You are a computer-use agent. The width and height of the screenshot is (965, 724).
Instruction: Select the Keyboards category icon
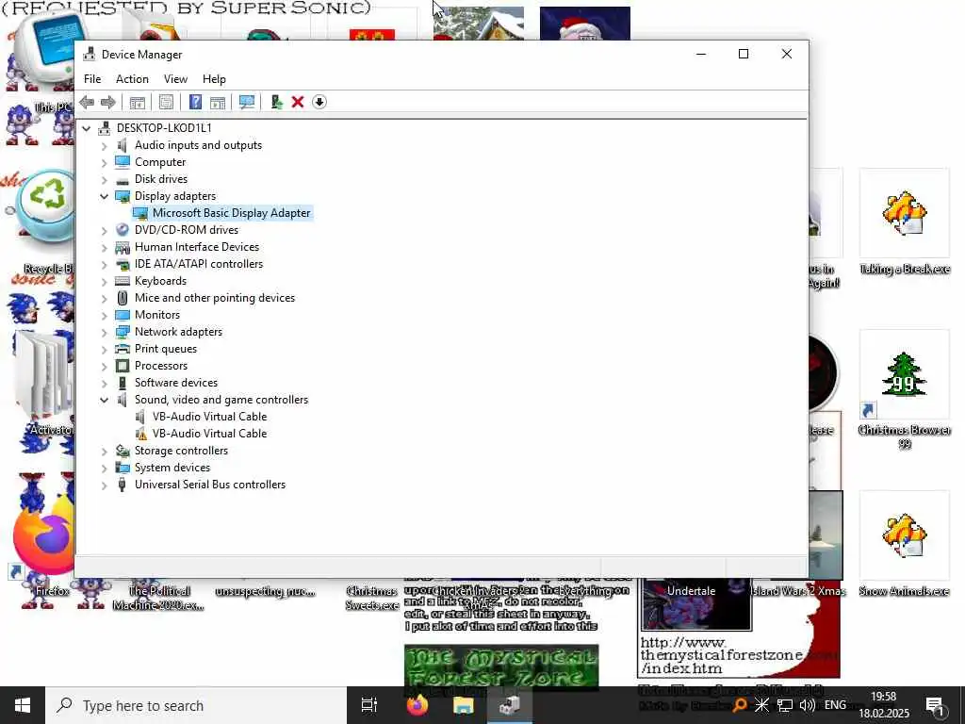tap(123, 281)
